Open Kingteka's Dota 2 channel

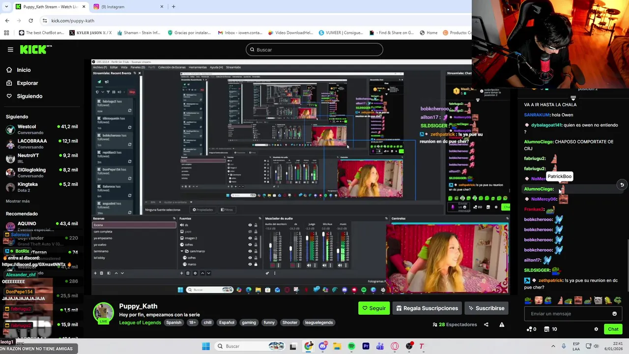(41, 187)
